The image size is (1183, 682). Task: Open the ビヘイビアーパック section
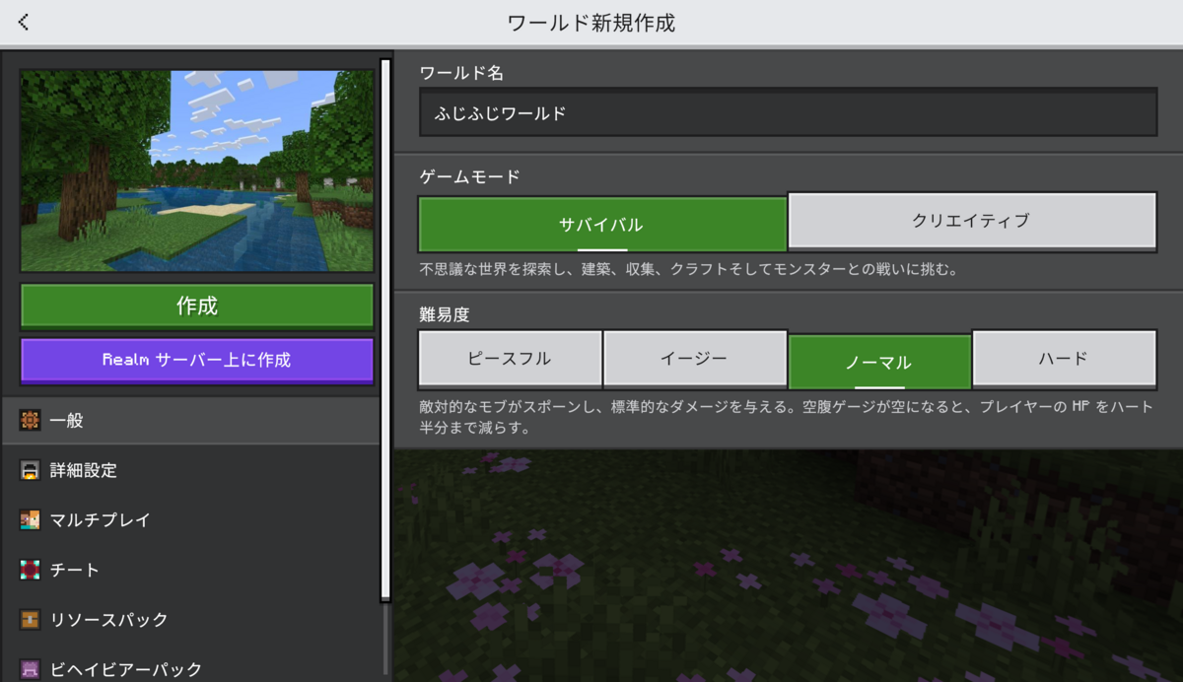click(190, 666)
